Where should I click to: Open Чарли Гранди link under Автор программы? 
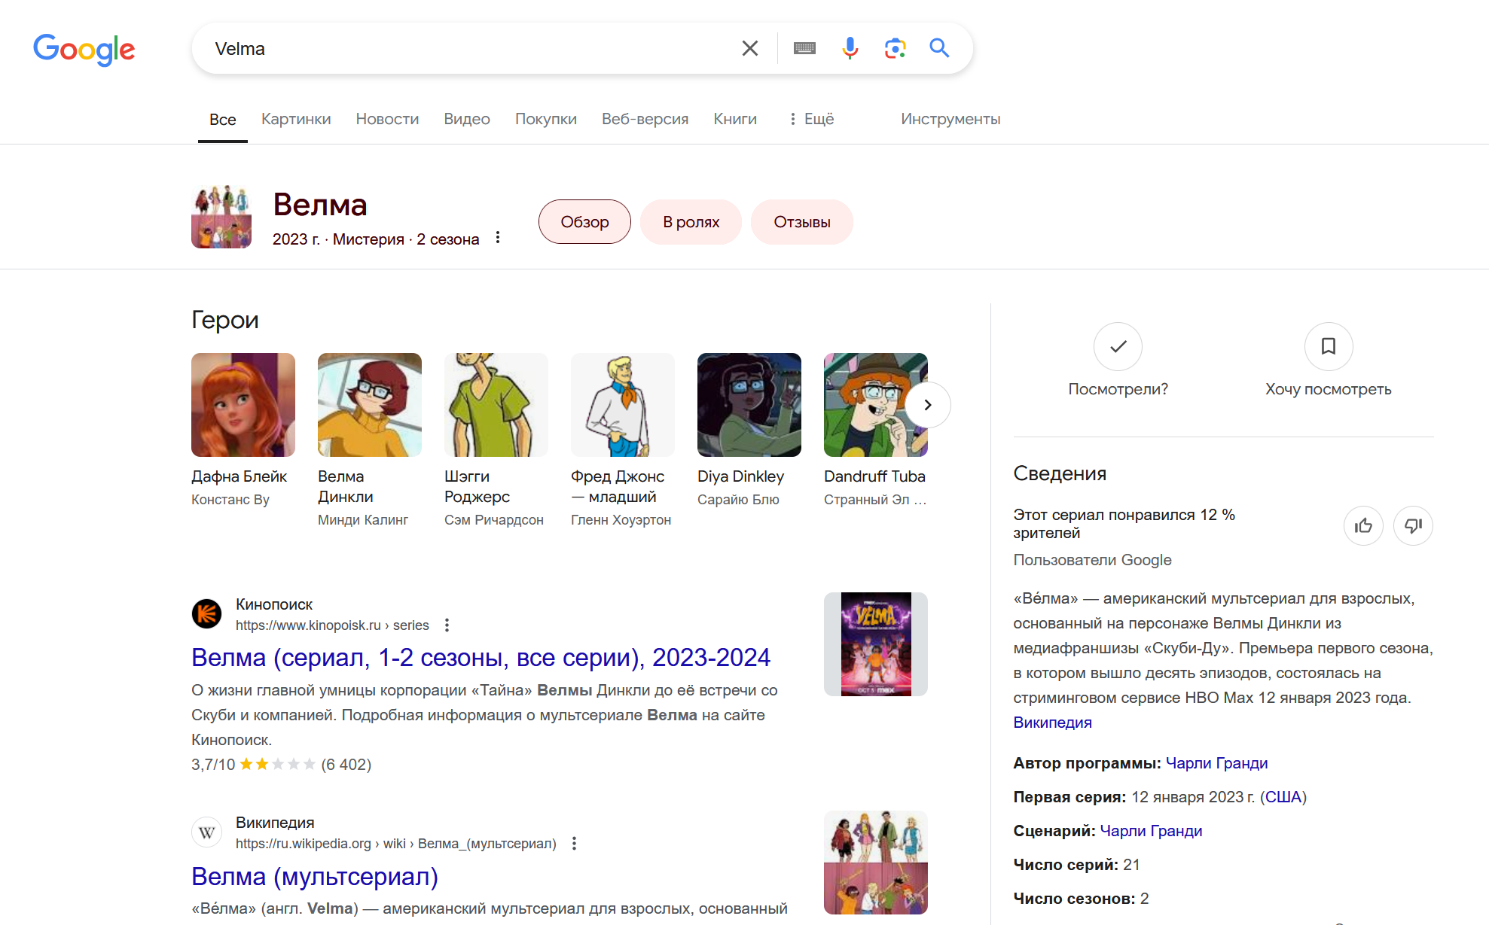1216,763
